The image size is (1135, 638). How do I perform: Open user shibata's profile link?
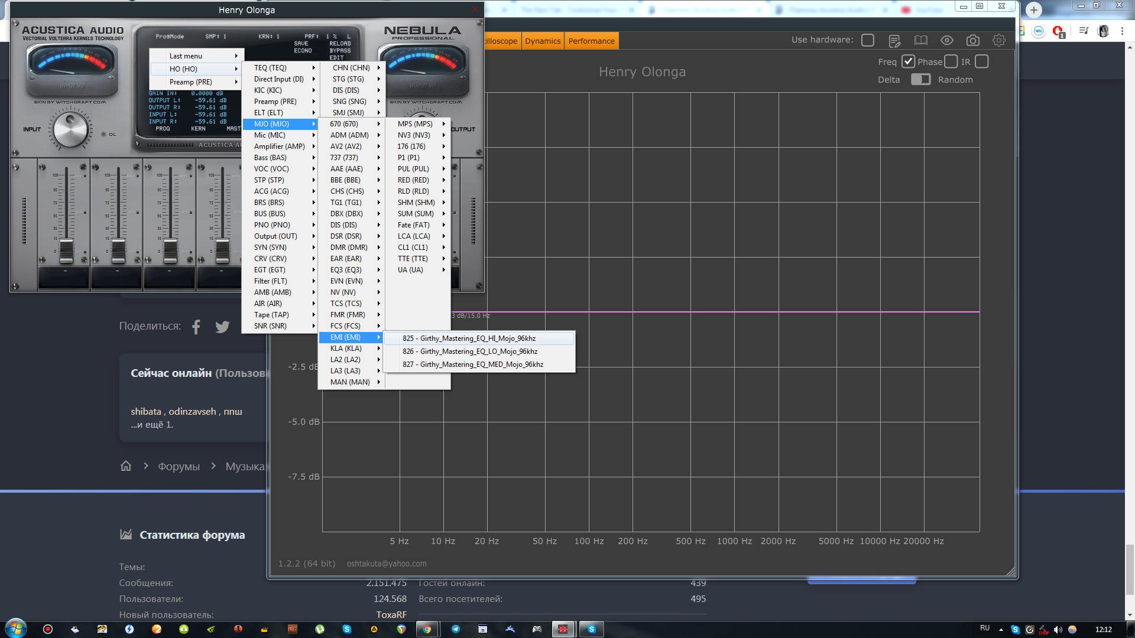click(x=146, y=412)
